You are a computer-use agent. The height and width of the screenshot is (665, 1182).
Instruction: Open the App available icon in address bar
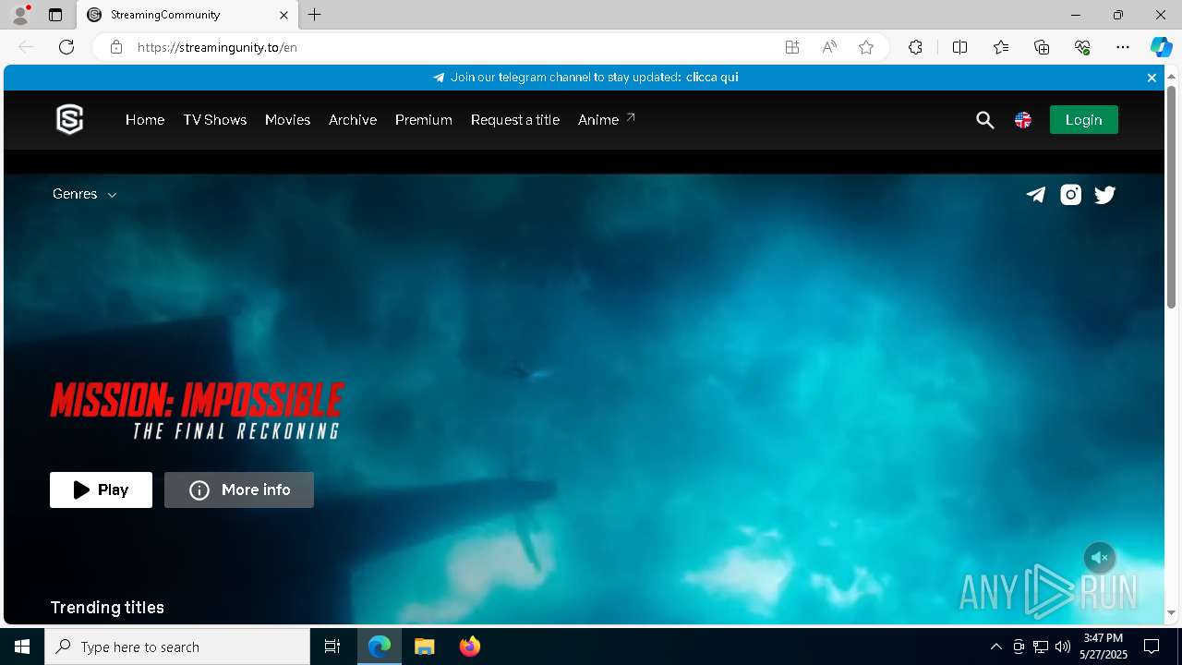[x=792, y=47]
